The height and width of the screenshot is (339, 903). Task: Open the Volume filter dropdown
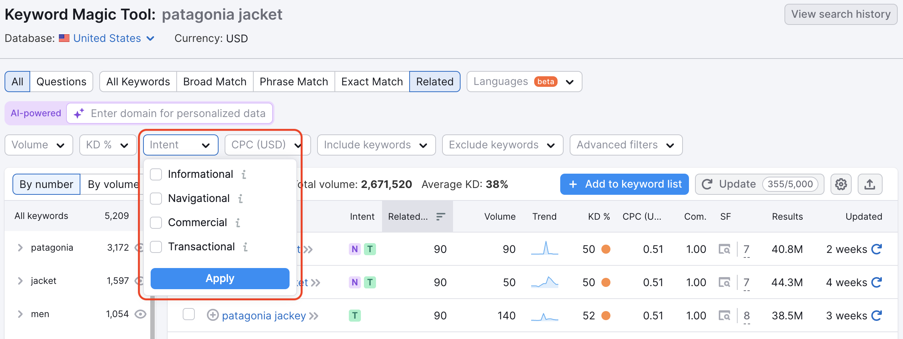click(x=39, y=145)
